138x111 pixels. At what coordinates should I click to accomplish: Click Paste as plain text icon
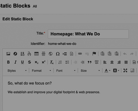click(x=110, y=54)
